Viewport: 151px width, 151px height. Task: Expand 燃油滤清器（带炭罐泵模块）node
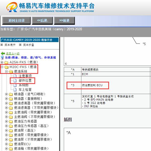coord(6,103)
